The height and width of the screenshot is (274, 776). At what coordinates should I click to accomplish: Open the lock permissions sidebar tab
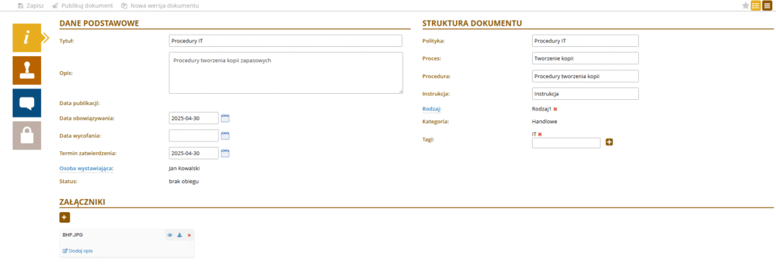click(27, 135)
